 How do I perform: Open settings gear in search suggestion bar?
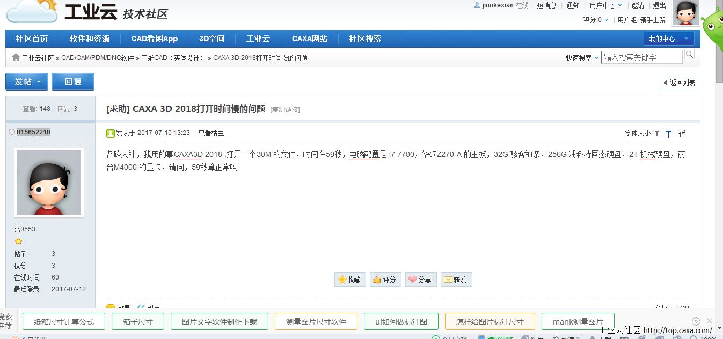[x=696, y=321]
